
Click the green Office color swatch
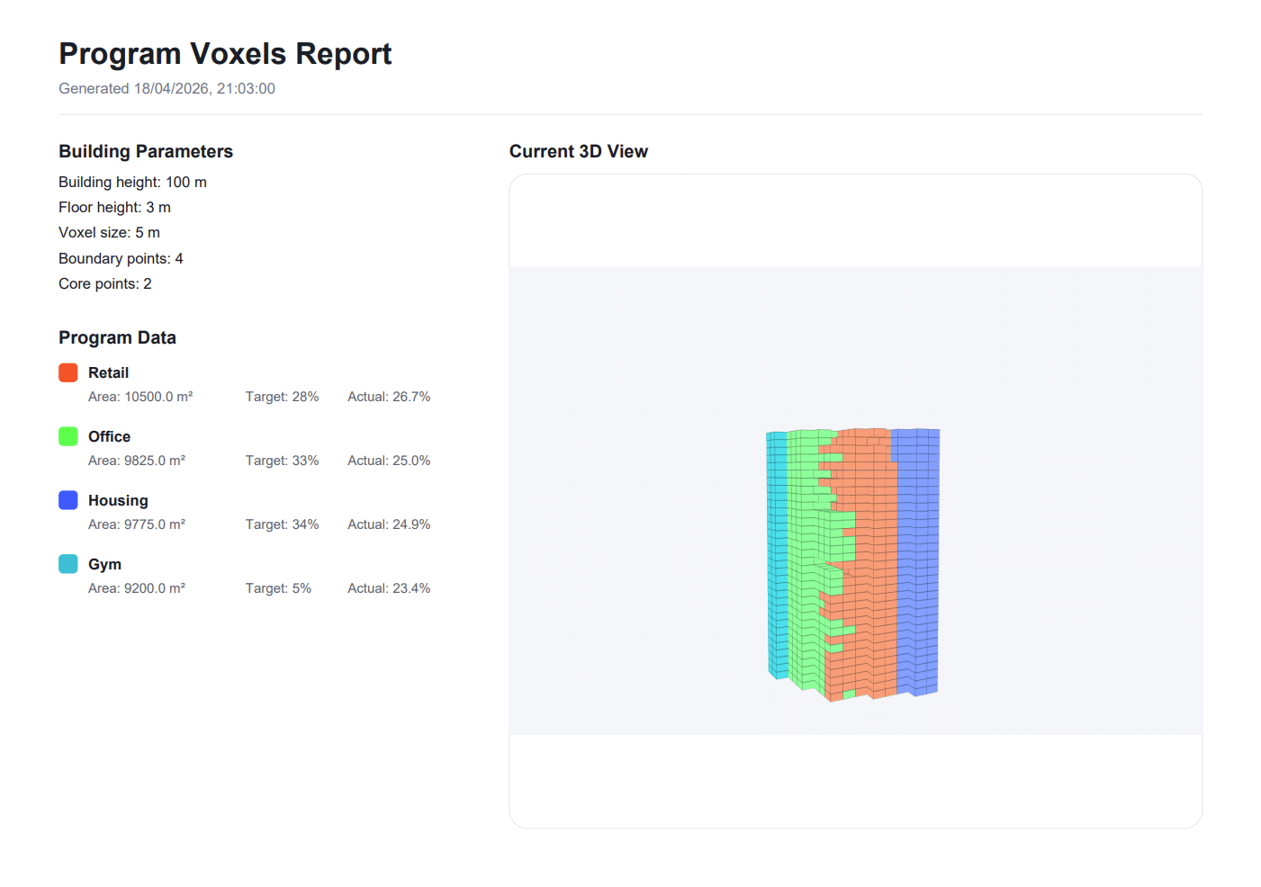point(68,436)
